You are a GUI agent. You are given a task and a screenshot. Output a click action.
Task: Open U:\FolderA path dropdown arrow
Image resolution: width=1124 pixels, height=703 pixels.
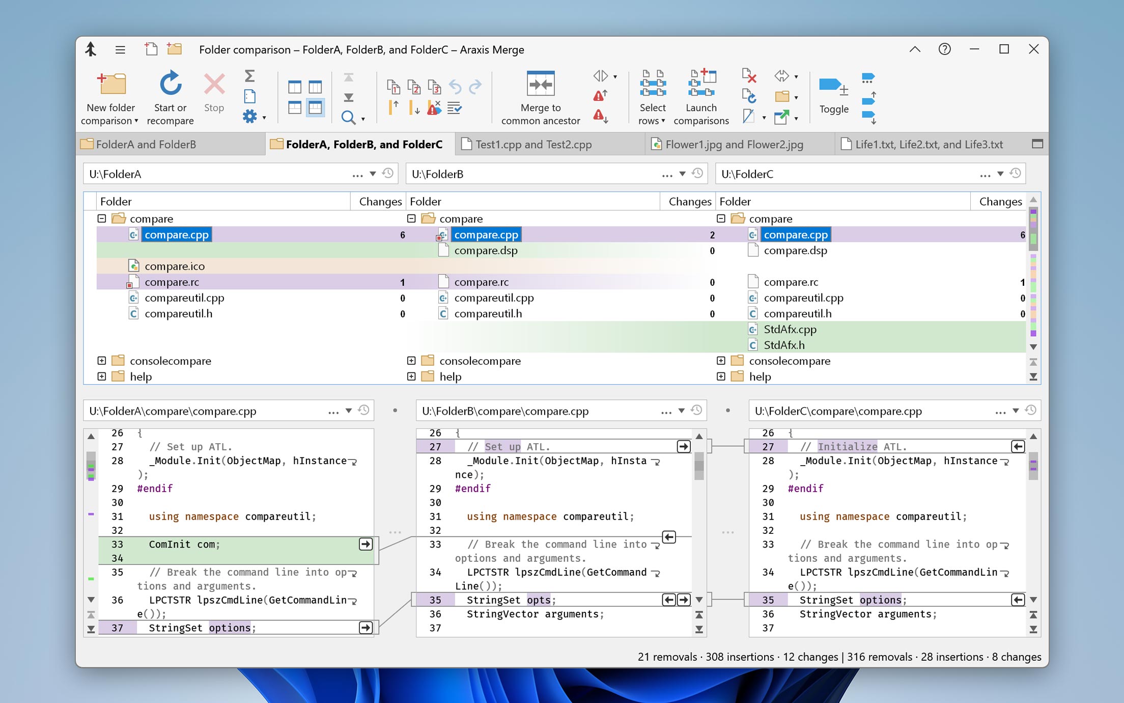pos(373,174)
